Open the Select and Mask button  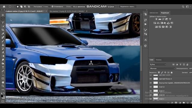[127, 7]
